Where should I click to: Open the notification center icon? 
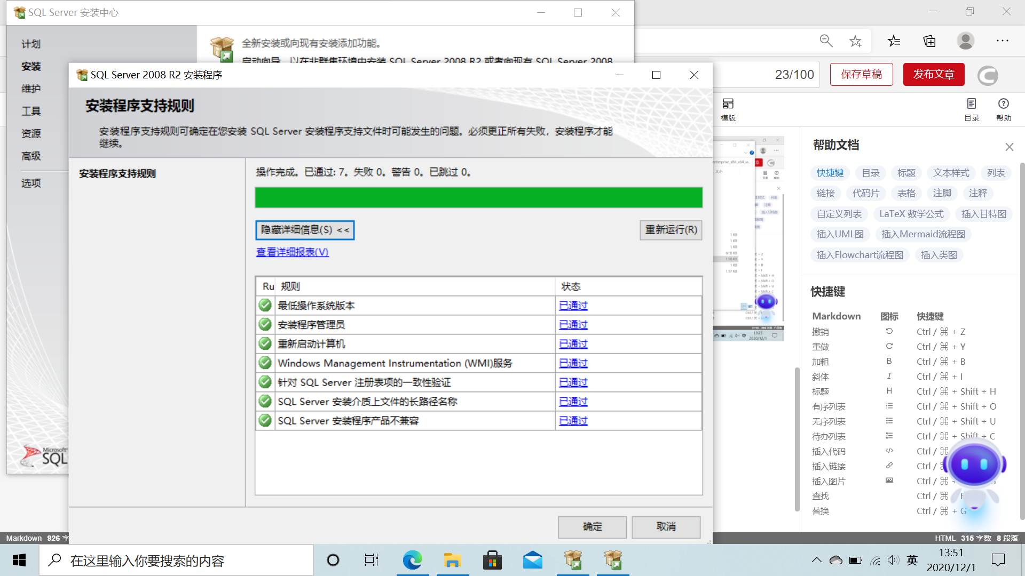[998, 560]
